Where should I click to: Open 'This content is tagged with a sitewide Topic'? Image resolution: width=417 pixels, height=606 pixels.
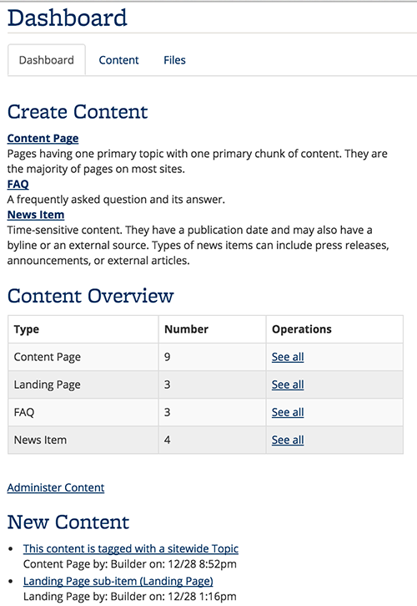pyautogui.click(x=131, y=549)
